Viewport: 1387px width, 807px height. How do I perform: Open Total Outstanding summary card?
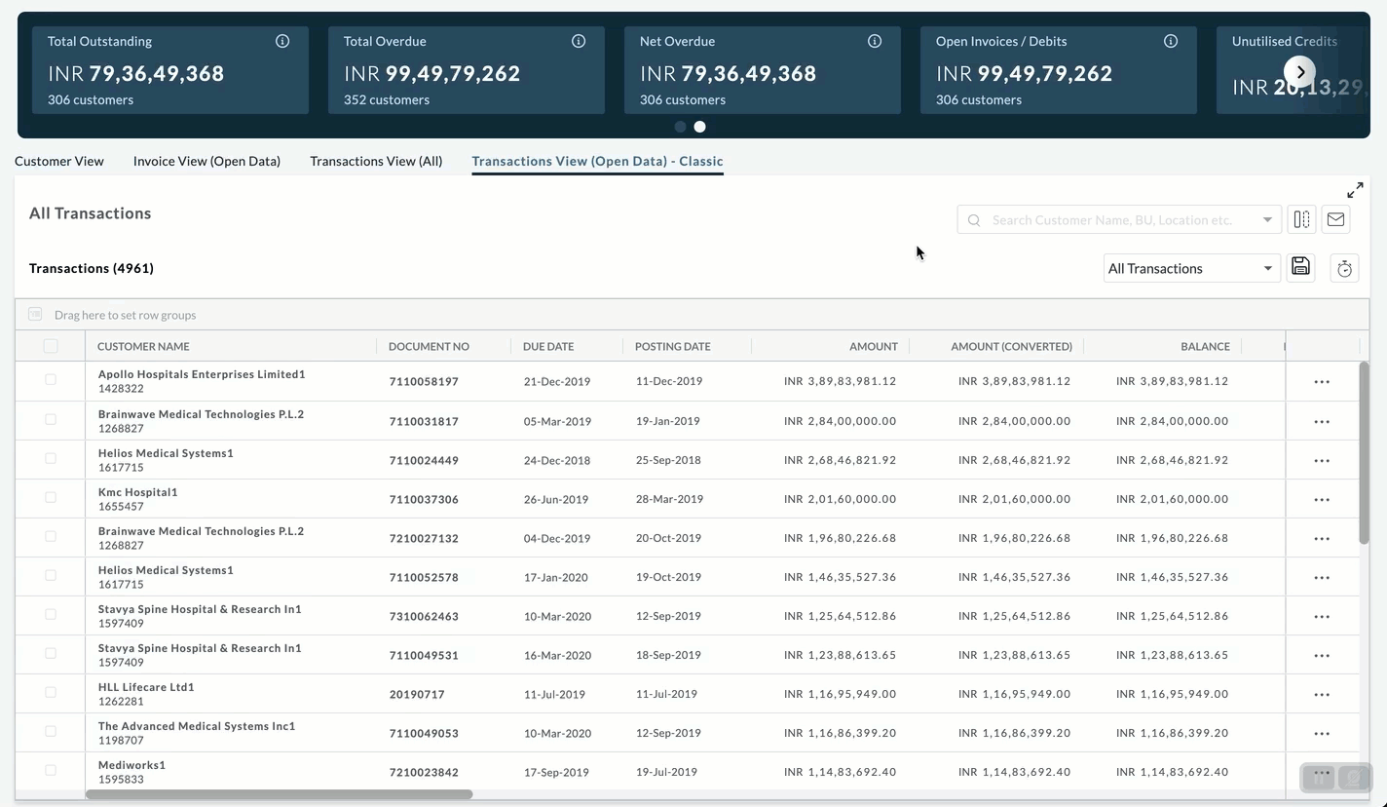(x=170, y=70)
